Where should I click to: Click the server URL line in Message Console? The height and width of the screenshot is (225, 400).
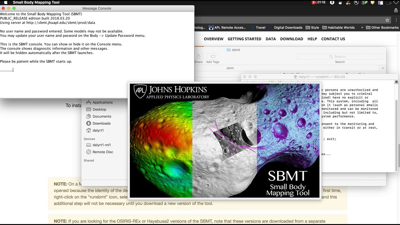coord(47,23)
